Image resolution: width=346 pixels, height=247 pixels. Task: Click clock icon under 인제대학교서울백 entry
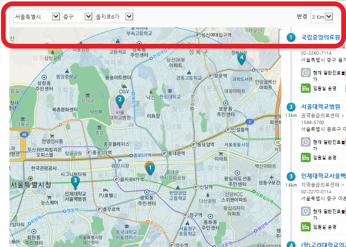pyautogui.click(x=306, y=211)
